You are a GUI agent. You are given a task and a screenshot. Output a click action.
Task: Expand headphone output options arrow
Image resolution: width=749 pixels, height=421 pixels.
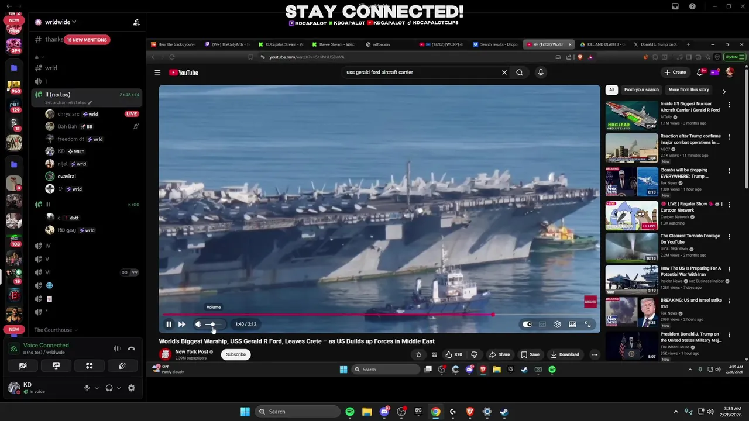coord(119,388)
